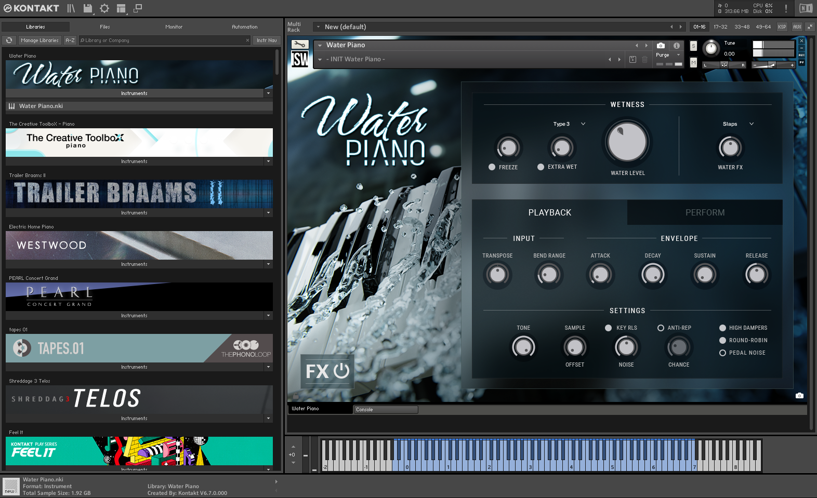Image resolution: width=817 pixels, height=498 pixels.
Task: Click the WATER LEVEL knob
Action: [627, 142]
